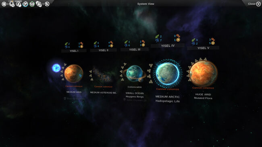Click the Hadopelagic Life anomaly text
The image size is (262, 147).
pos(168,101)
